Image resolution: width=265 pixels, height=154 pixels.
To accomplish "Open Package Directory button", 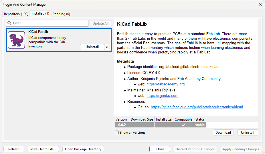I will 83,149.
